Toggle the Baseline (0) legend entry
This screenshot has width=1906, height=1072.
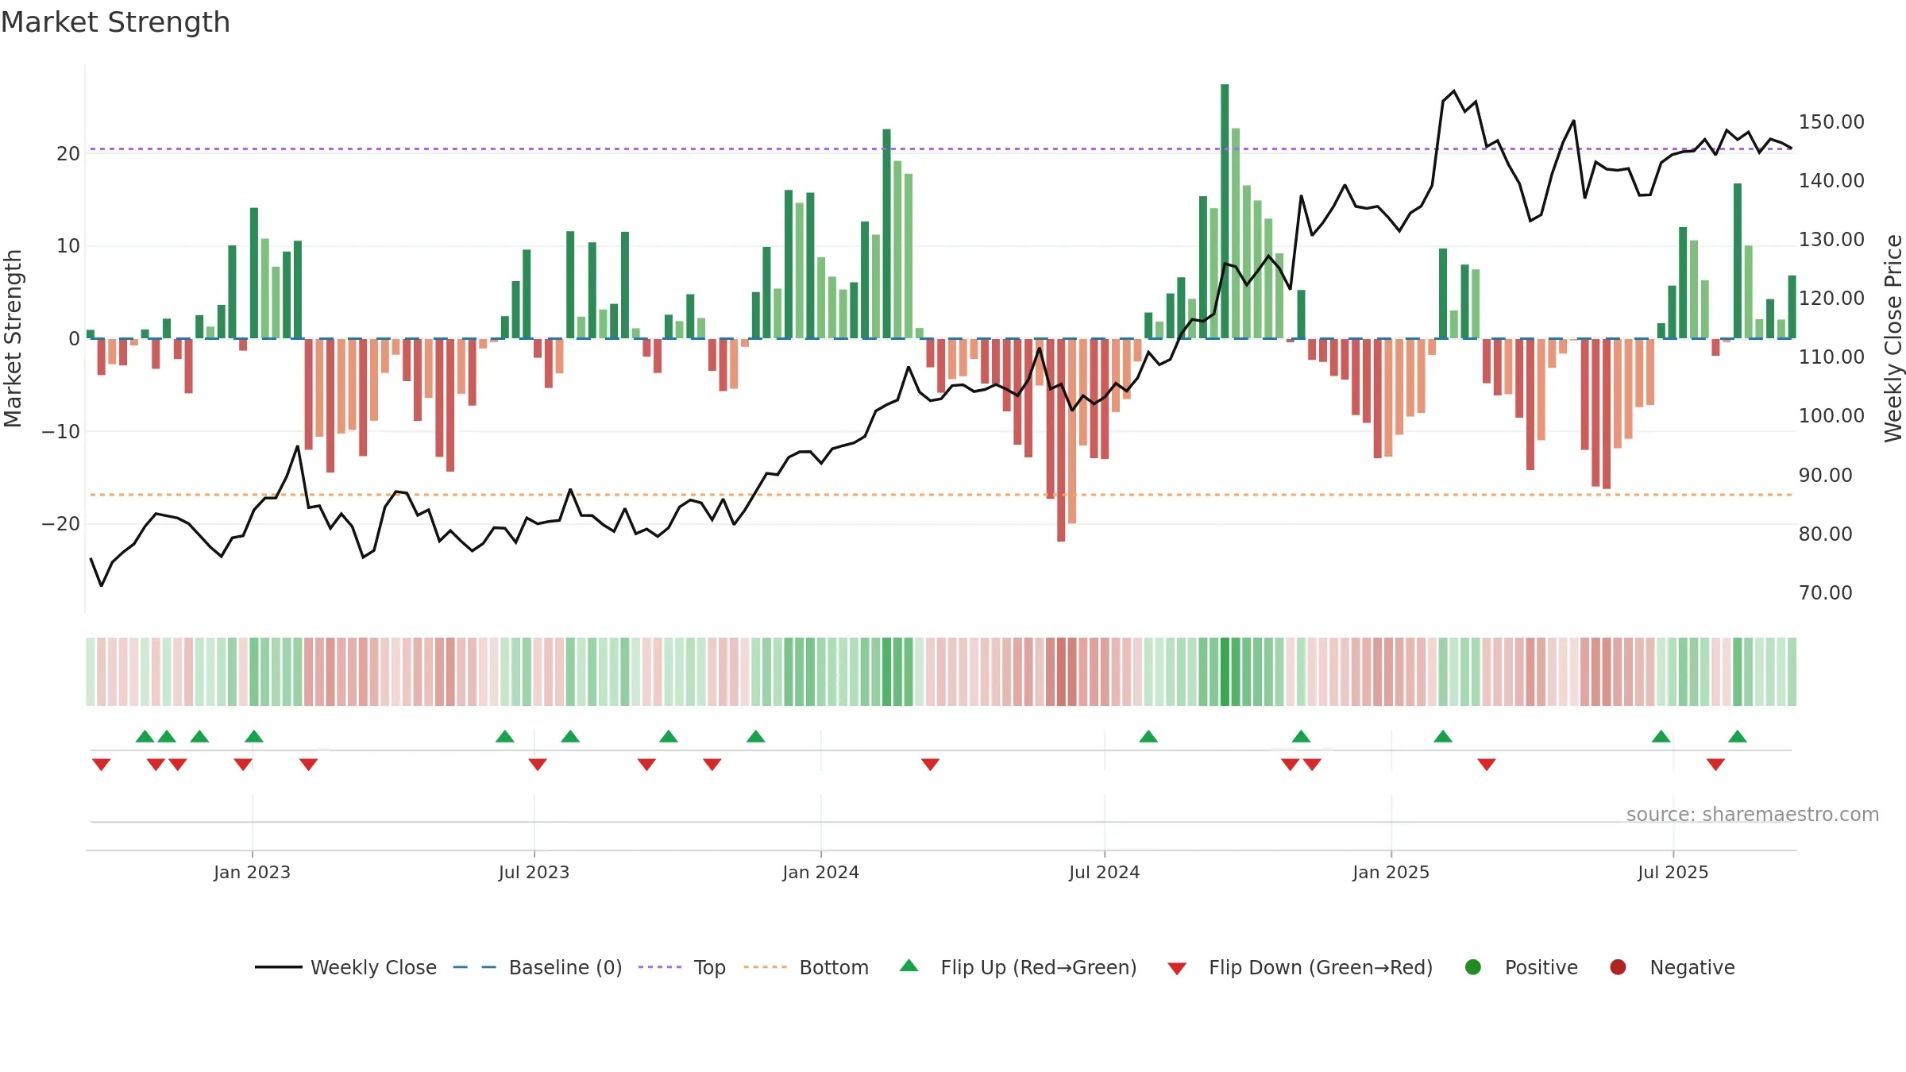pyautogui.click(x=538, y=967)
